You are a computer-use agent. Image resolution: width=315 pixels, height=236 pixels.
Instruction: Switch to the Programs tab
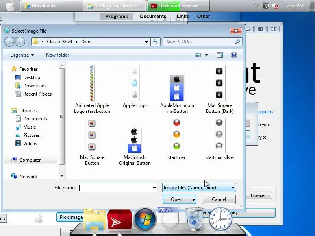click(117, 17)
